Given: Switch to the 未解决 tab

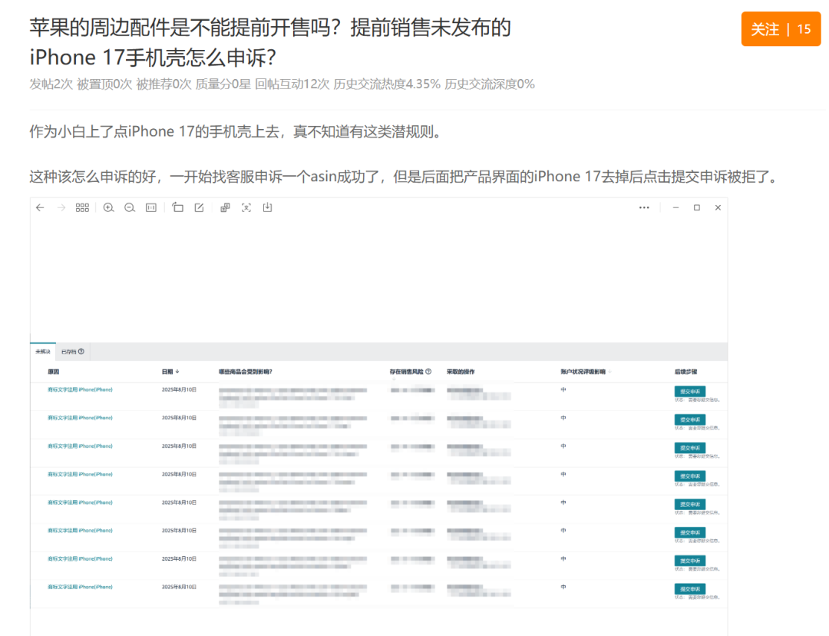Looking at the screenshot, I should tap(43, 352).
